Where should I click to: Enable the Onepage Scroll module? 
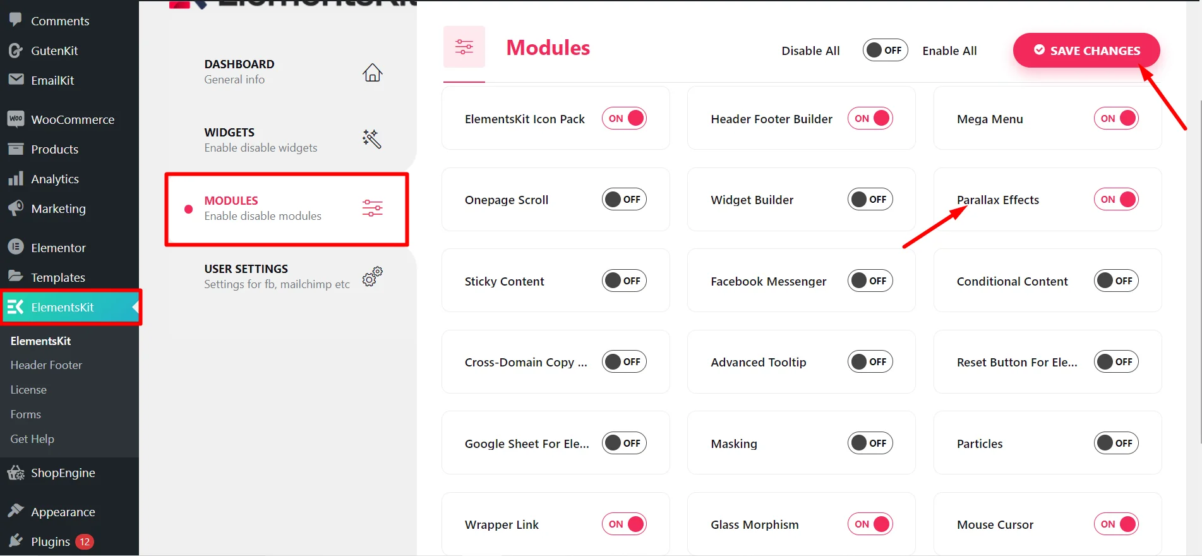(x=623, y=200)
